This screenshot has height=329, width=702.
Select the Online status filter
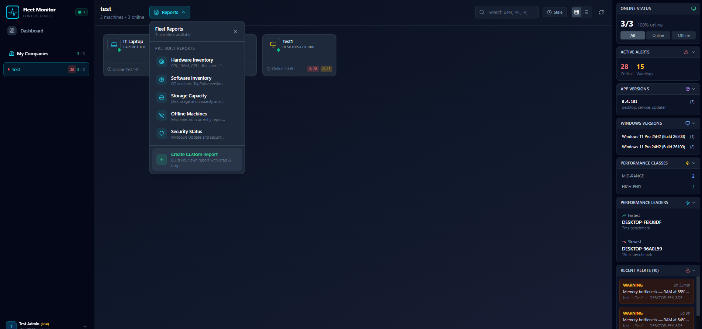[x=658, y=35]
